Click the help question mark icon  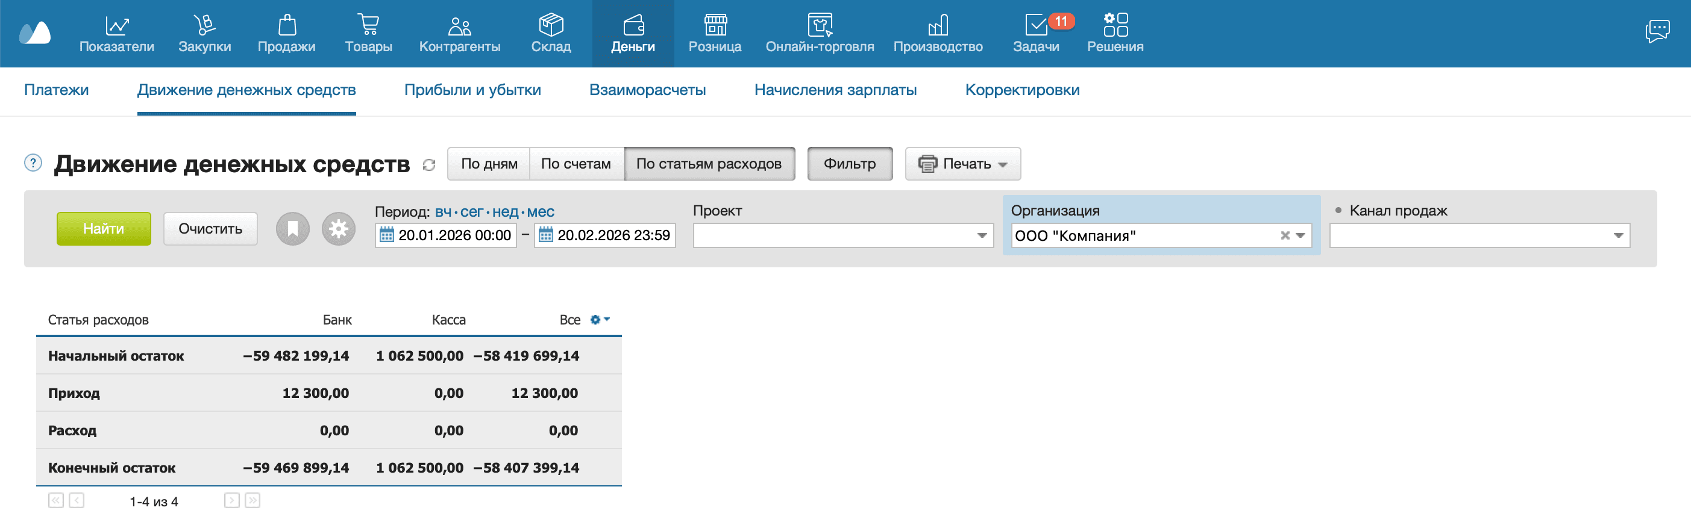[33, 163]
